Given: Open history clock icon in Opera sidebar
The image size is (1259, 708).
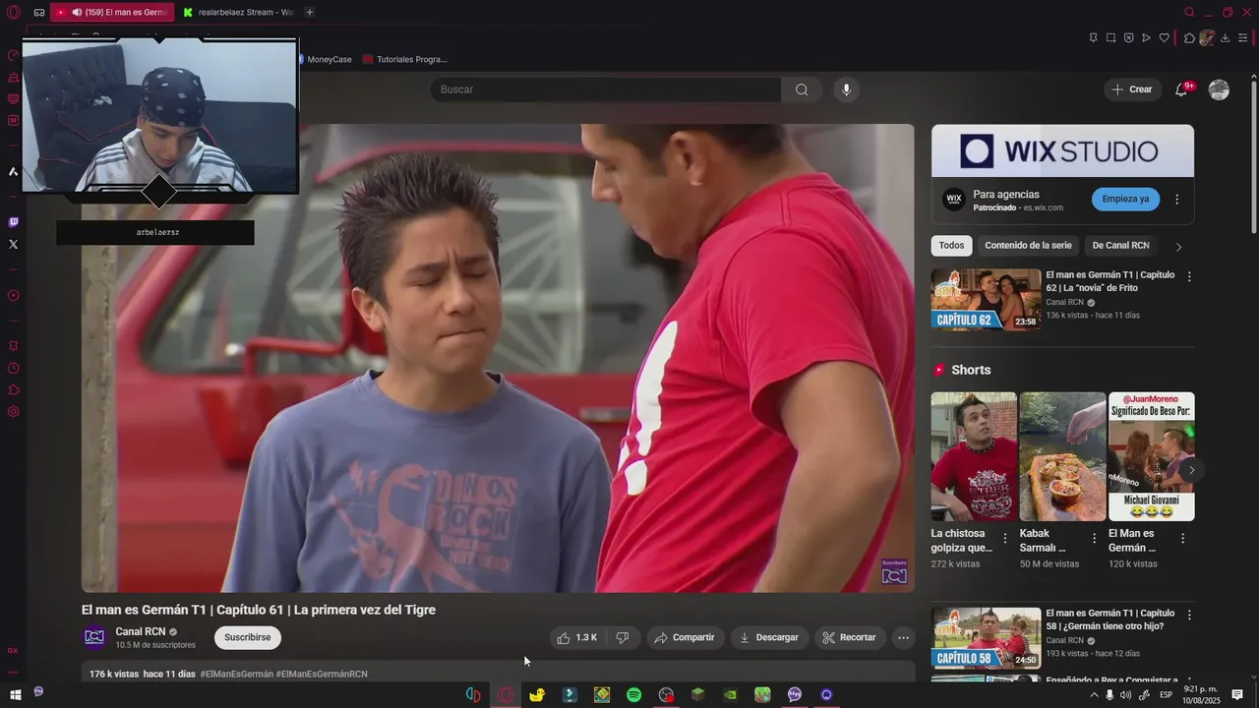Looking at the screenshot, I should pos(13,368).
